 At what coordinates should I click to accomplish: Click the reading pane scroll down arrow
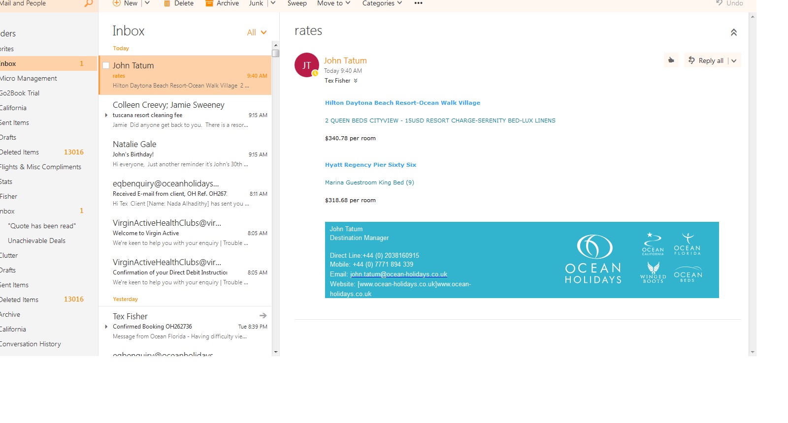752,352
